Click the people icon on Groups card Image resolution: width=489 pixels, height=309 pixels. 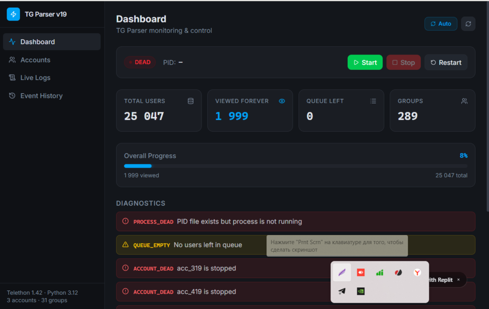tap(464, 101)
